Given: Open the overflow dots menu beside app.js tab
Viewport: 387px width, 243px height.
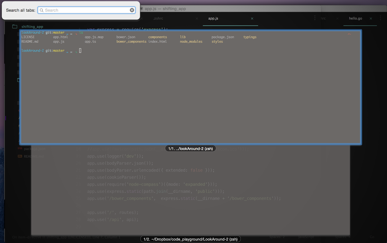Looking at the screenshot, I should [314, 18].
